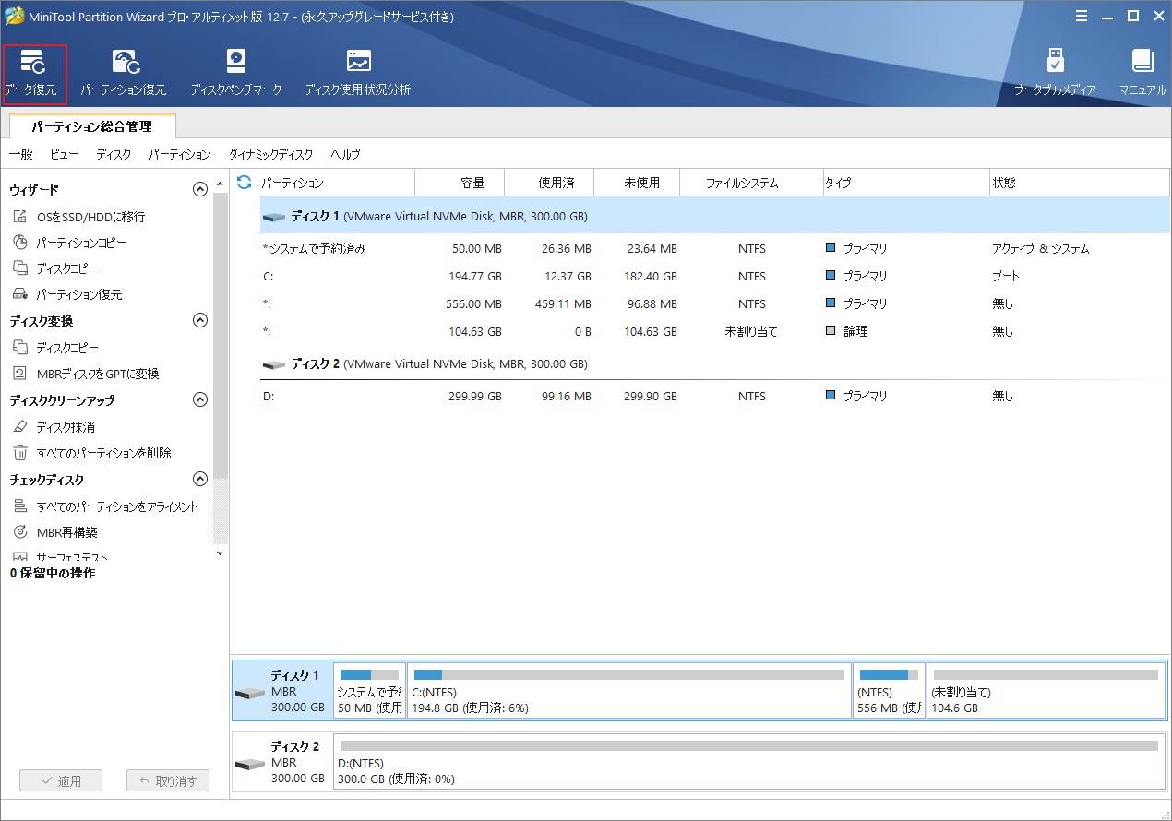Select the システムで予約済み block in the disk map

click(369, 690)
